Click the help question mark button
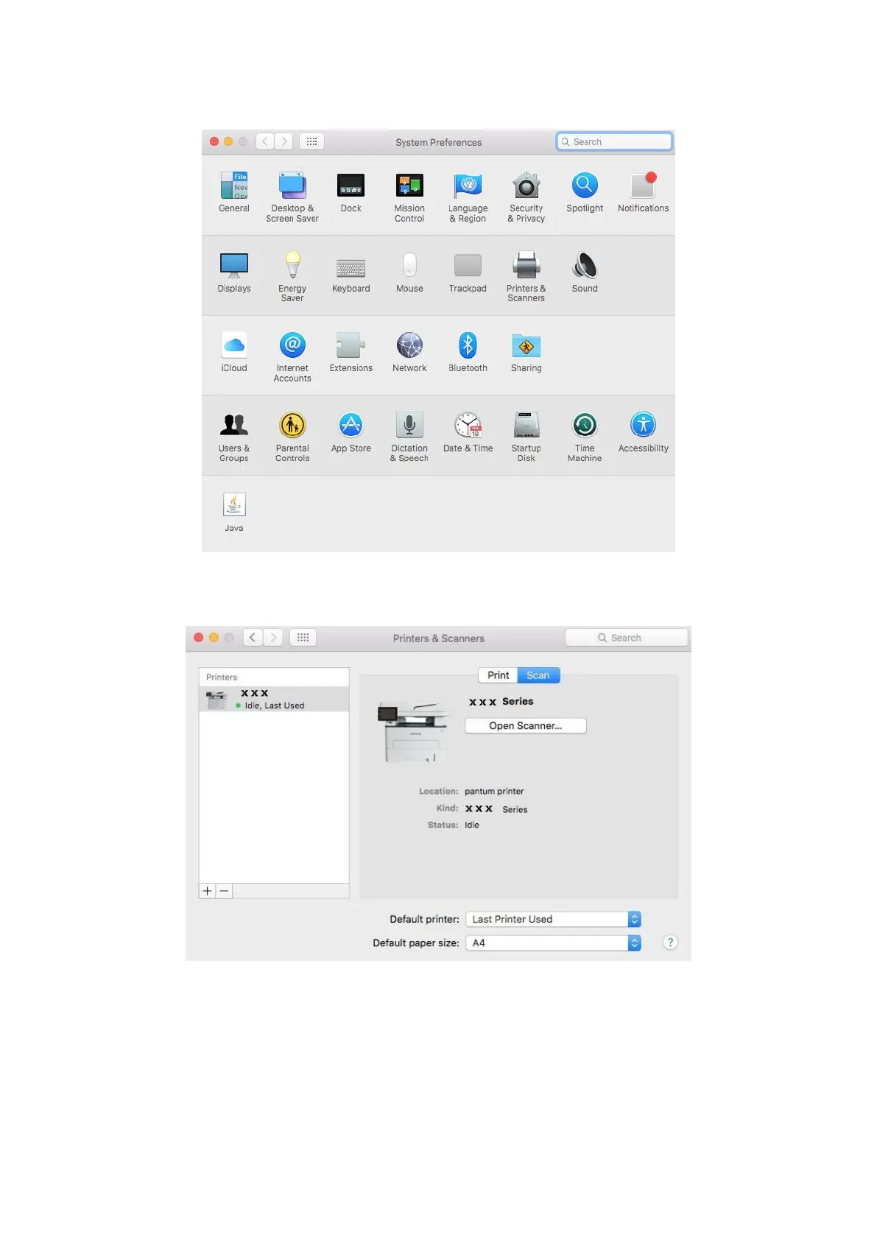The height and width of the screenshot is (1240, 877). (x=670, y=943)
